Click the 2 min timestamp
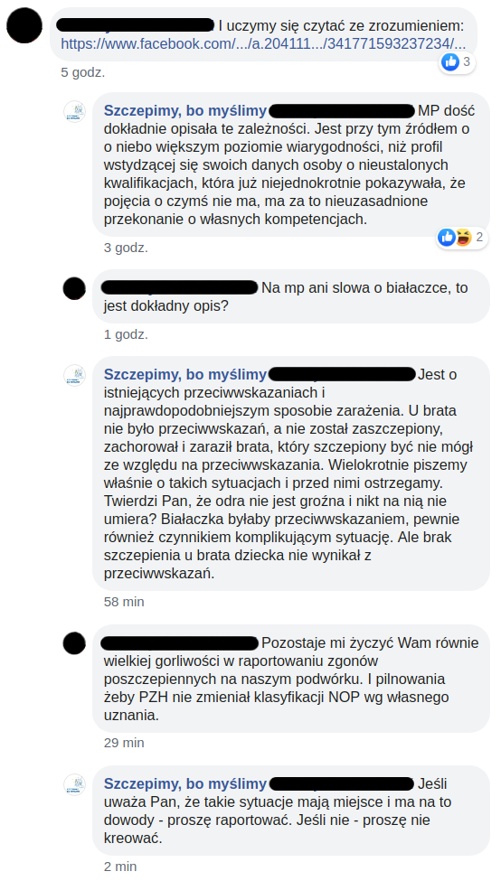The width and height of the screenshot is (501, 881). point(120,867)
